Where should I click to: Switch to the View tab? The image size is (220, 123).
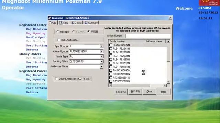pos(64,23)
